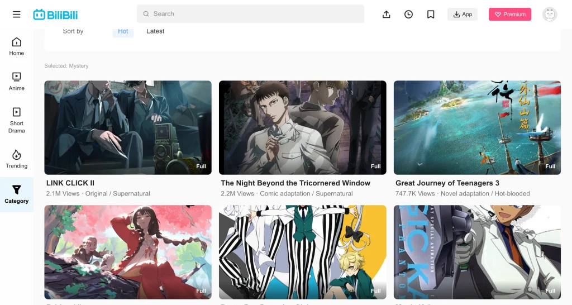Image resolution: width=572 pixels, height=305 pixels.
Task: Open the bookmarks icon
Action: point(431,14)
